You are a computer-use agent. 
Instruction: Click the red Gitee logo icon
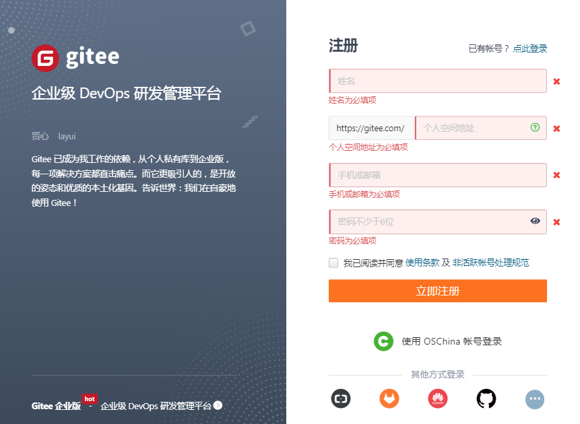[46, 58]
